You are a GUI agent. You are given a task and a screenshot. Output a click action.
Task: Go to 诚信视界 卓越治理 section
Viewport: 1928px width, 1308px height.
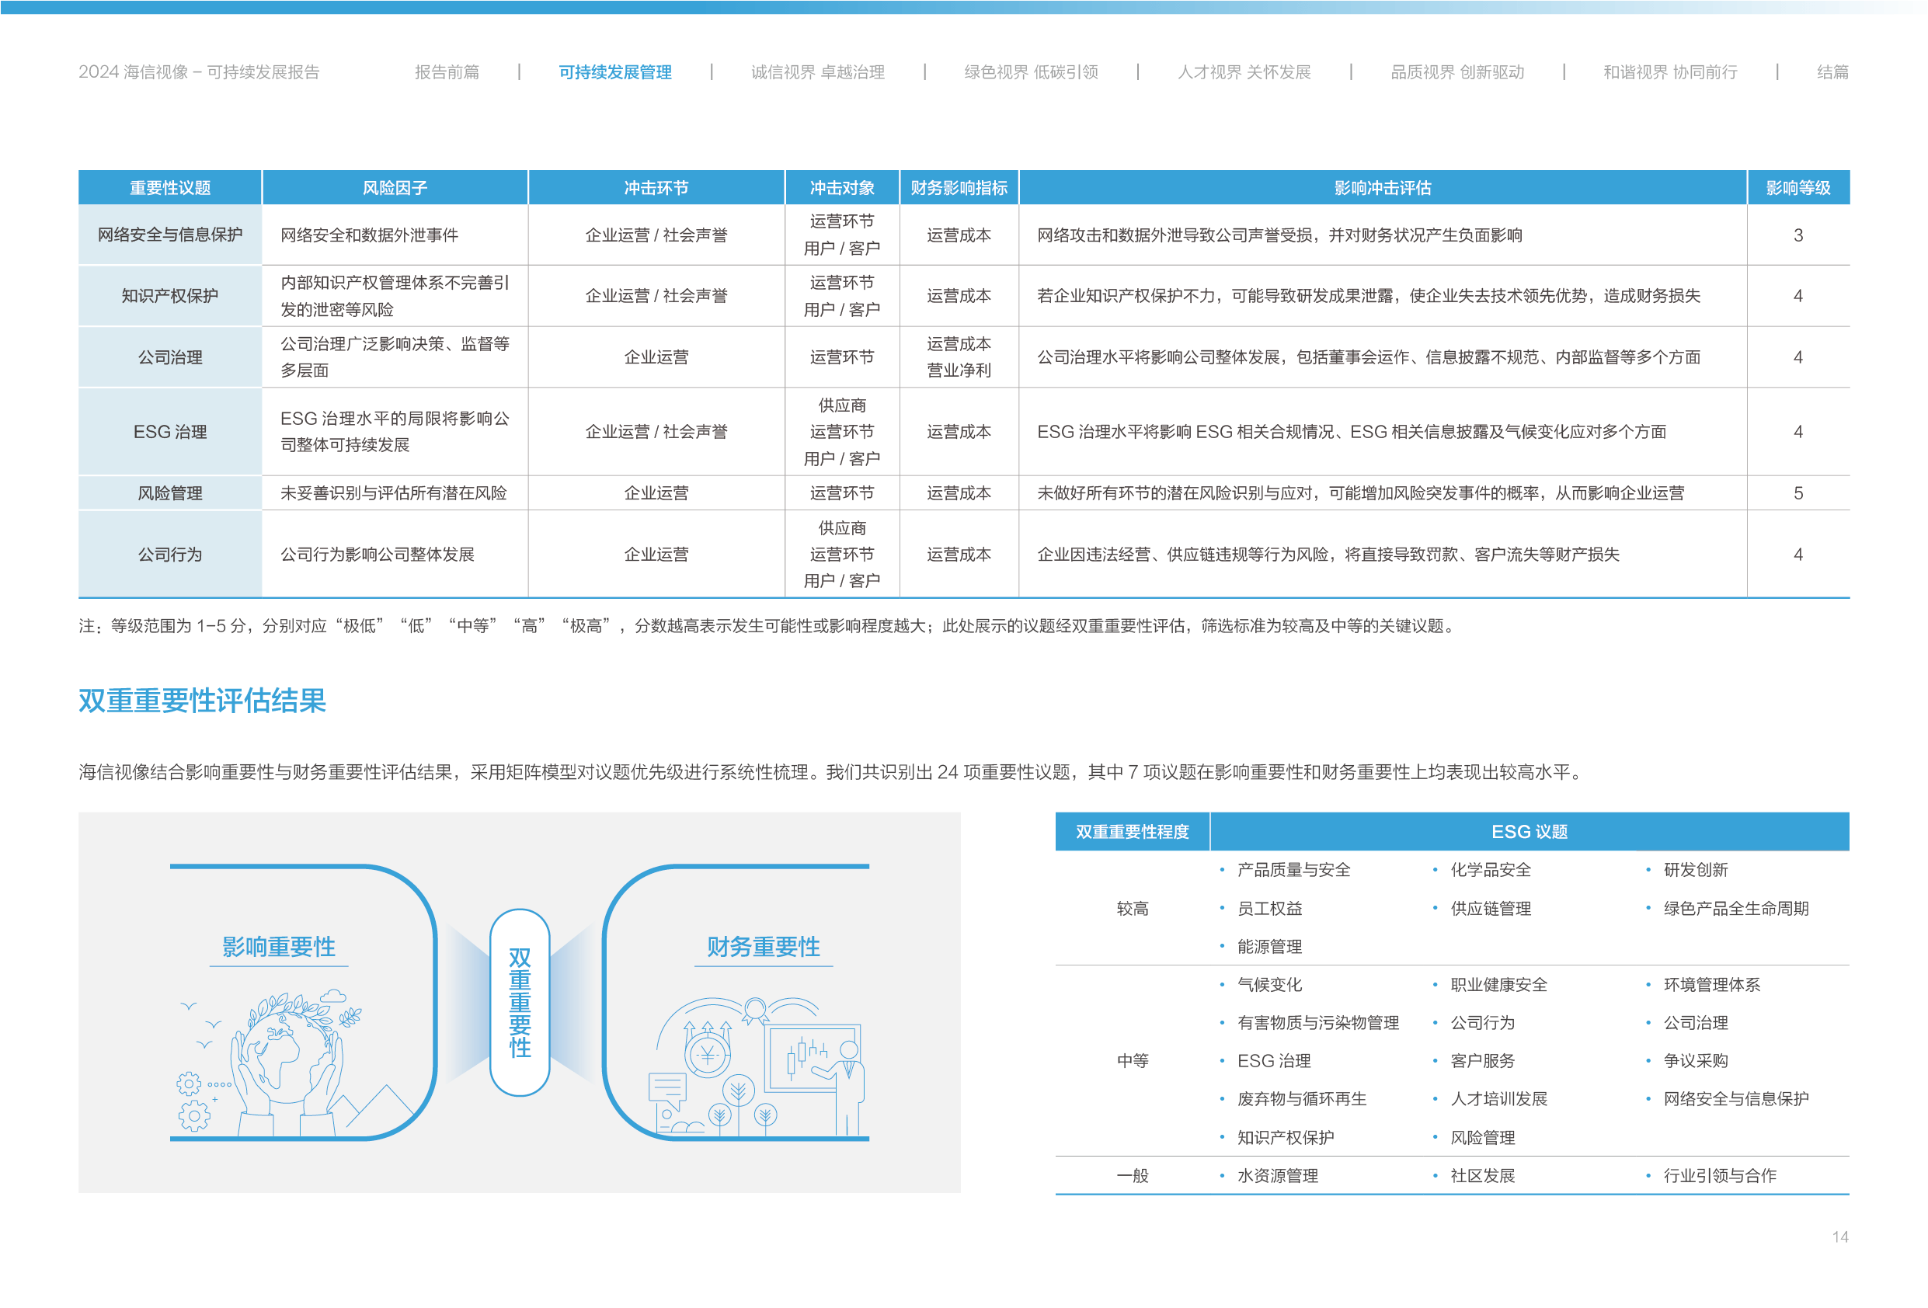817,72
